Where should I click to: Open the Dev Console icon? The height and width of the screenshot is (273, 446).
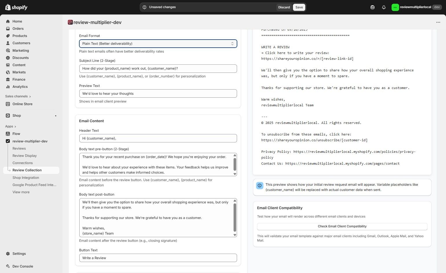click(x=8, y=266)
